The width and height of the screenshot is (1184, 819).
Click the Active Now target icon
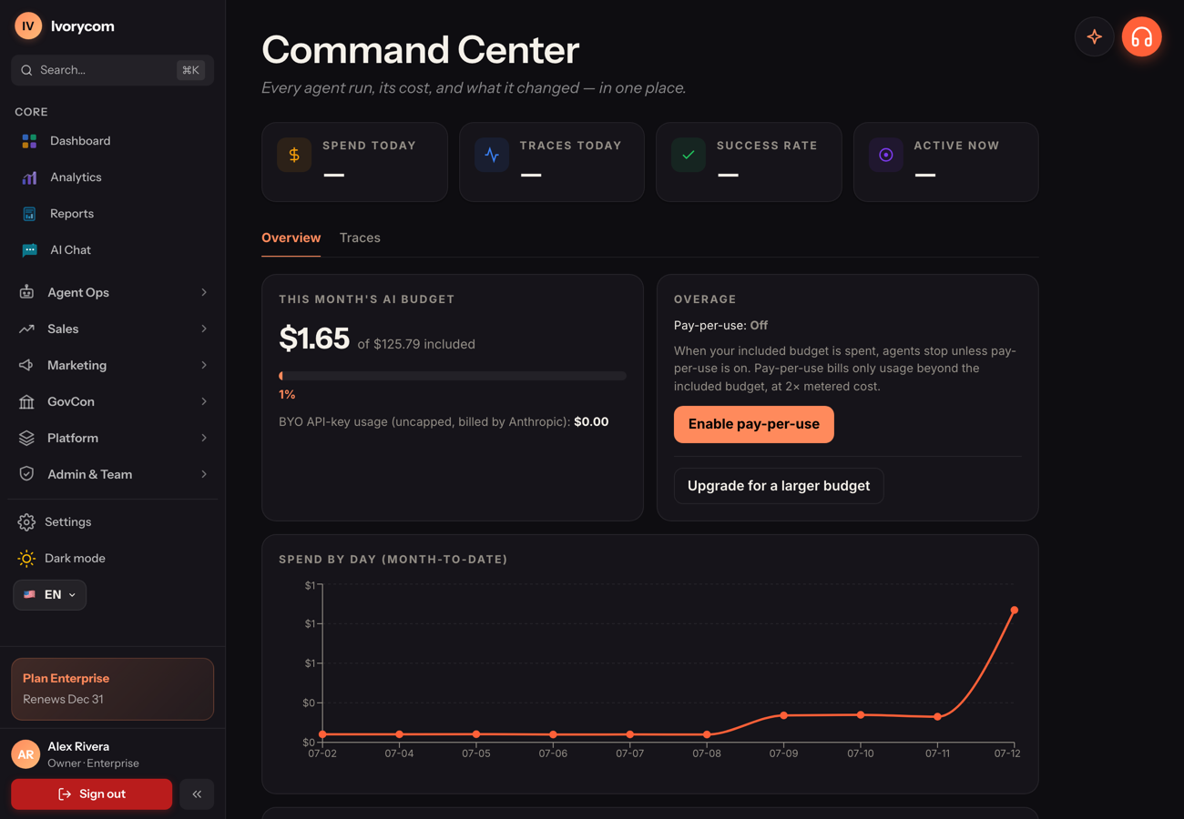pyautogui.click(x=885, y=155)
